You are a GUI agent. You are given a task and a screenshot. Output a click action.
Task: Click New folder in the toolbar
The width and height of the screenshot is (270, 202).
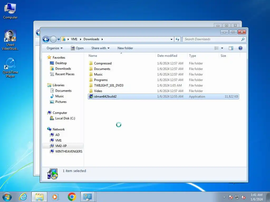click(125, 48)
